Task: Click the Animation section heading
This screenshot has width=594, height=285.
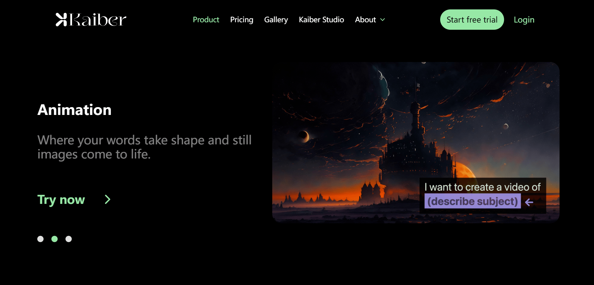Action: [x=74, y=110]
